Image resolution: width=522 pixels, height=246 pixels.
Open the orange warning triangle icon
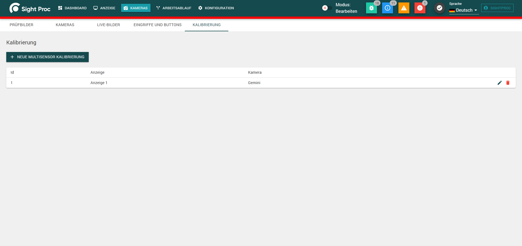[x=404, y=8]
